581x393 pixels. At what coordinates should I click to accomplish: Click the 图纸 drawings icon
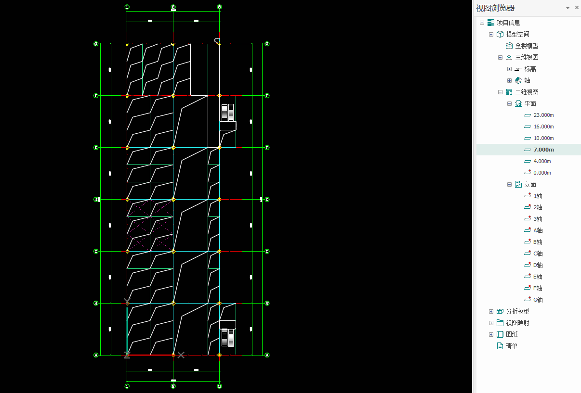pos(500,334)
